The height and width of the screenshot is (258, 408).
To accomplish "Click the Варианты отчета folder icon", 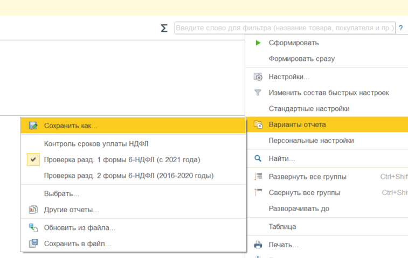I will (258, 125).
